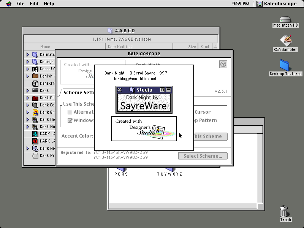Viewport: 304px width, 228px height.
Task: Click the vertical scrollbar of the back window
Action: pyautogui.click(x=260, y=168)
